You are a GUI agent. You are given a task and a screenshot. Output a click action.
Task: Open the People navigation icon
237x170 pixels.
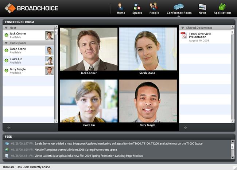154,7
